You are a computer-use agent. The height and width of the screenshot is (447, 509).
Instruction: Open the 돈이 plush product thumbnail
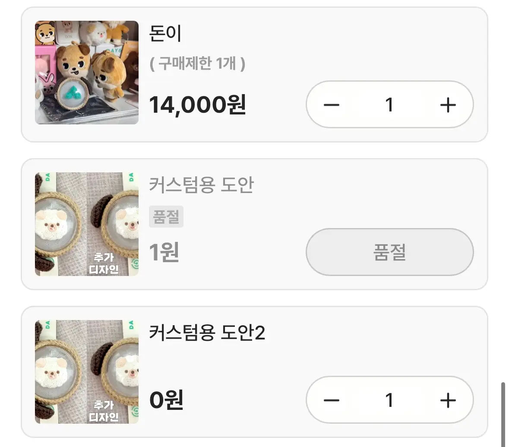87,73
